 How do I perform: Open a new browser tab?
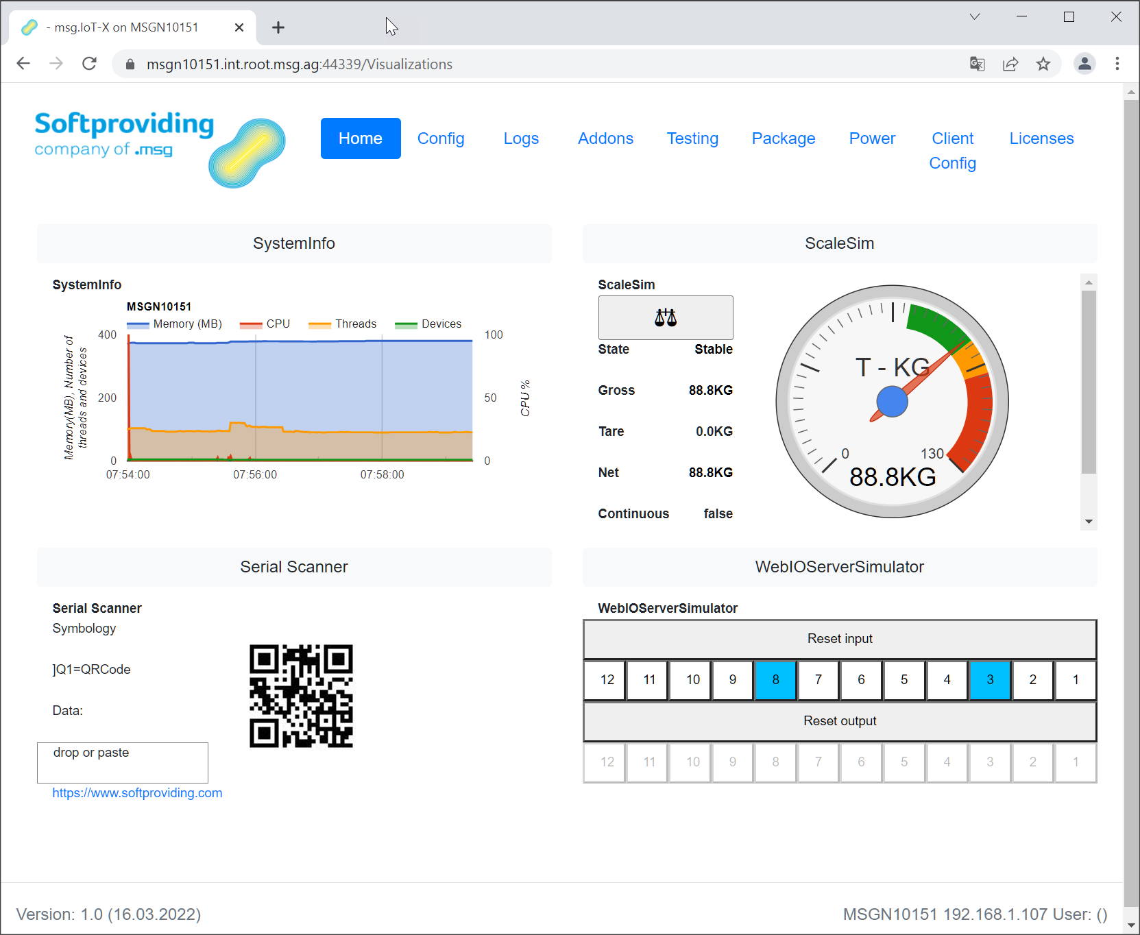(x=278, y=27)
